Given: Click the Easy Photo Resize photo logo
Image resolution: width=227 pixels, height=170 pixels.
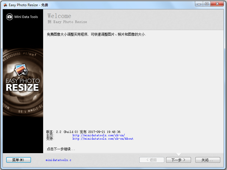Looking at the screenshot, I should [x=21, y=70].
